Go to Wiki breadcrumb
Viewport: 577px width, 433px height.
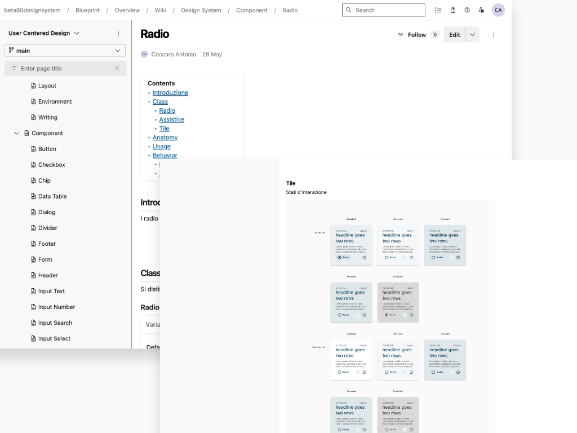[161, 10]
